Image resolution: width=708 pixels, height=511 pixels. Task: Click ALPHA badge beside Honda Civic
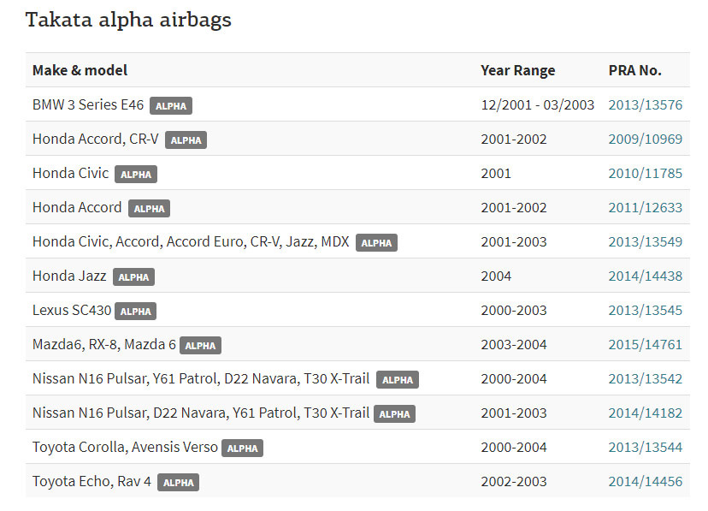(x=136, y=175)
